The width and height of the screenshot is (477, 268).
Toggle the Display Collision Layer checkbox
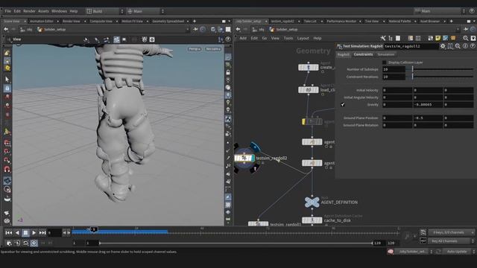pos(385,63)
